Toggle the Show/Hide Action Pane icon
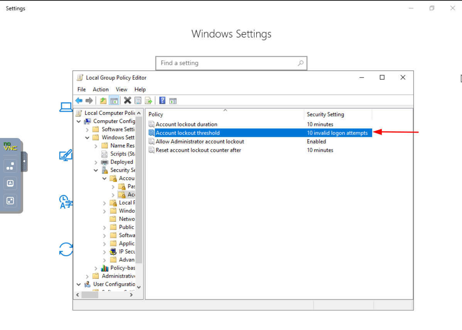Screen dimensions: 462x330 point(173,101)
